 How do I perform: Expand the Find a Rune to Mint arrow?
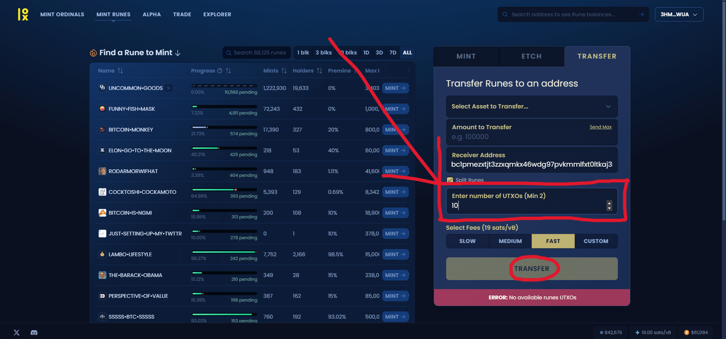coord(178,53)
